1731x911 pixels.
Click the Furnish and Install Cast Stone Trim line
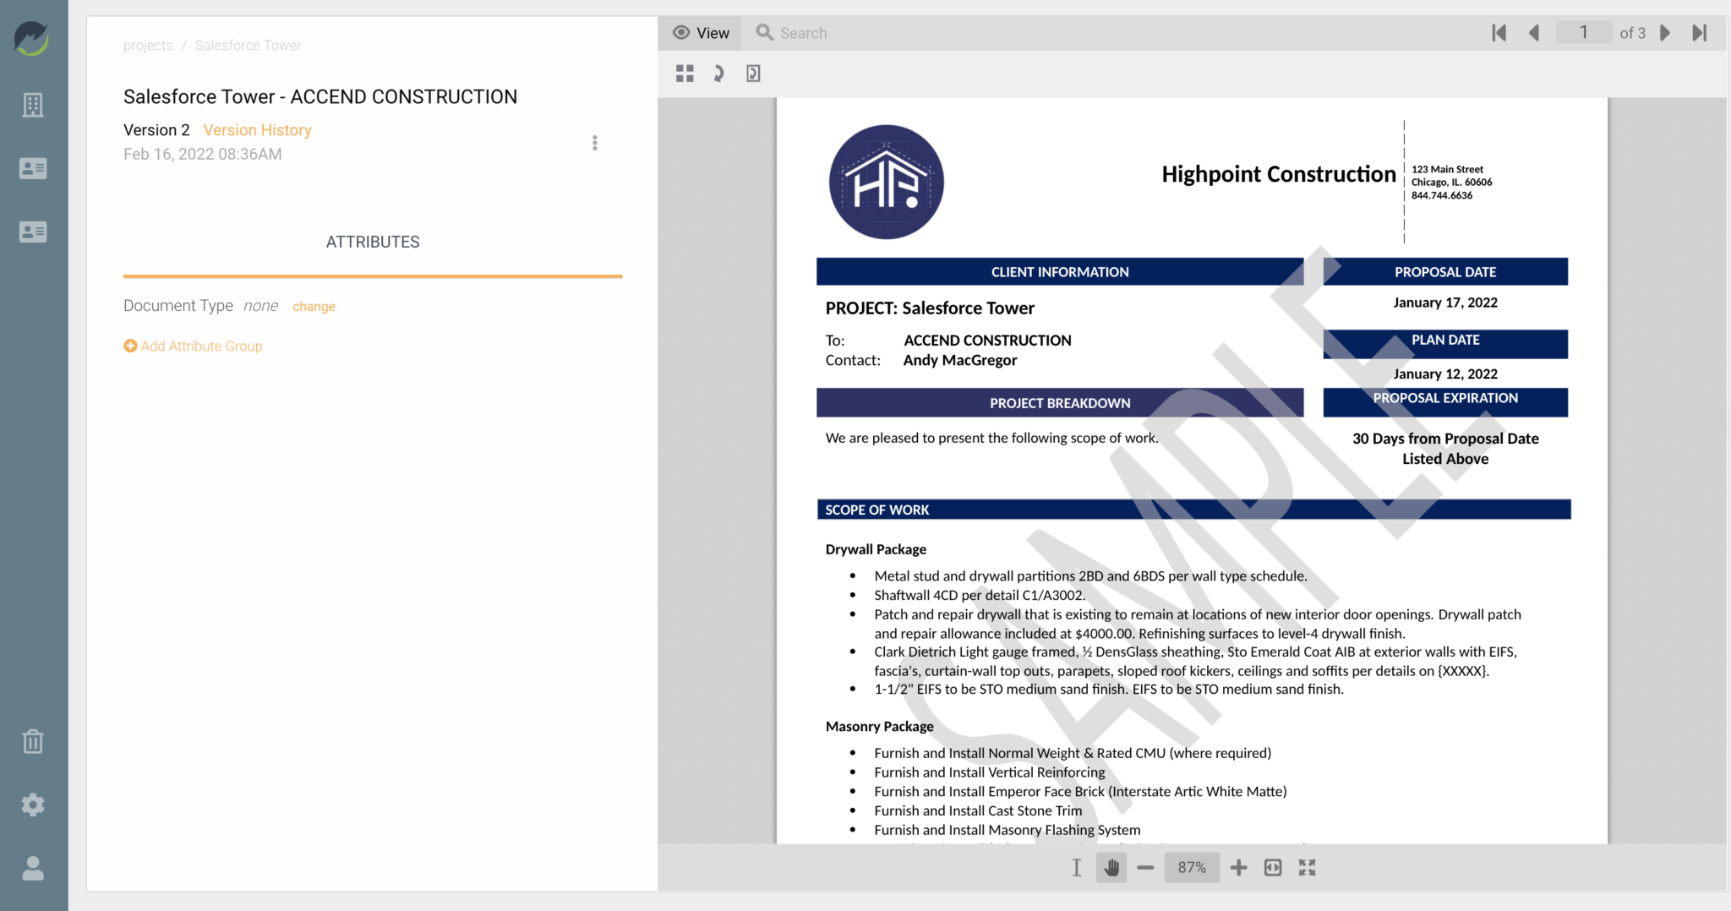[x=978, y=811]
